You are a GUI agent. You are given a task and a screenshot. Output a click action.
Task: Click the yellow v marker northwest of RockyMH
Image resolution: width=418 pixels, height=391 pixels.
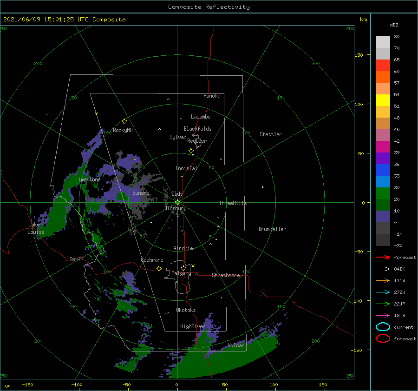pyautogui.click(x=97, y=113)
